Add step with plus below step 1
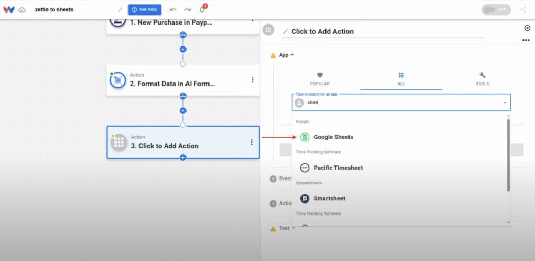 click(x=183, y=49)
